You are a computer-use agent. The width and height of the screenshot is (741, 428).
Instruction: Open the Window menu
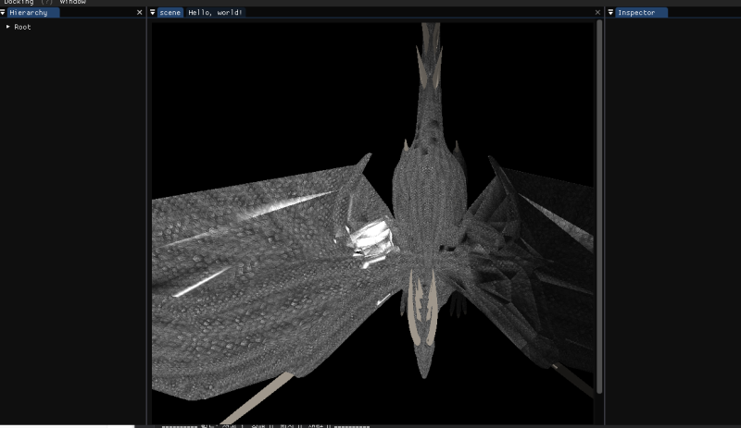click(72, 2)
